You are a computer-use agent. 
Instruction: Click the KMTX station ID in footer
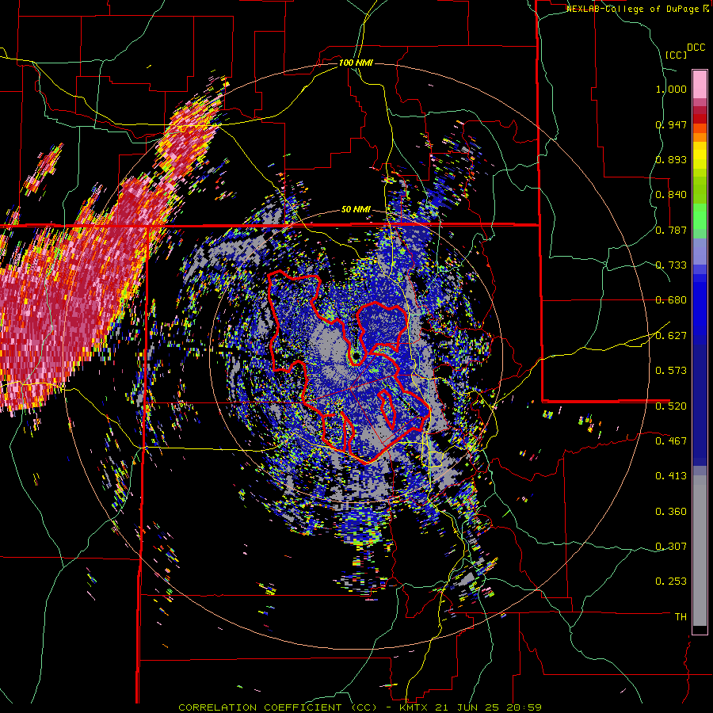[x=414, y=707]
